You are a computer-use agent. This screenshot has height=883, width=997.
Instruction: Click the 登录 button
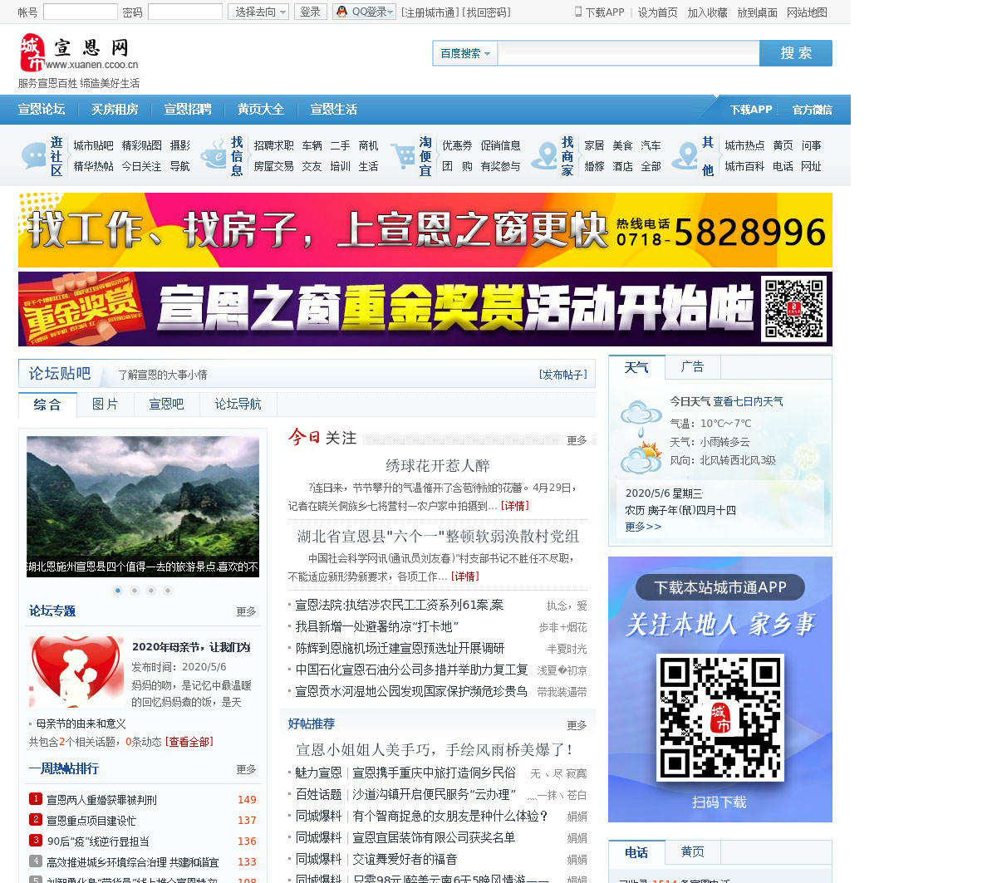pyautogui.click(x=311, y=12)
